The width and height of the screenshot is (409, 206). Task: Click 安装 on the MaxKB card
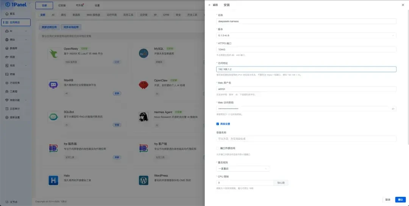pyautogui.click(x=117, y=93)
